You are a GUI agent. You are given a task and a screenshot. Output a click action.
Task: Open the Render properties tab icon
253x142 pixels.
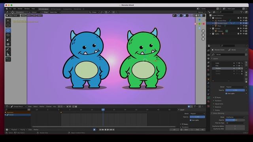pyautogui.click(x=208, y=55)
